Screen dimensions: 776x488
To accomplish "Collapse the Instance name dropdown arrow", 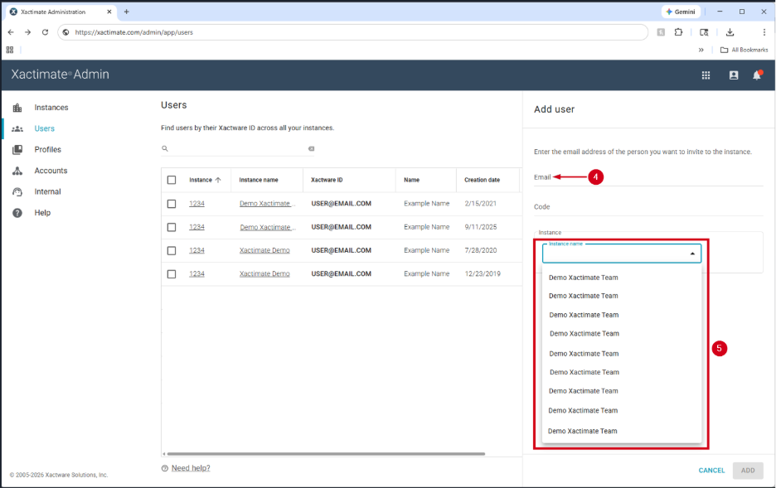I will tap(692, 254).
